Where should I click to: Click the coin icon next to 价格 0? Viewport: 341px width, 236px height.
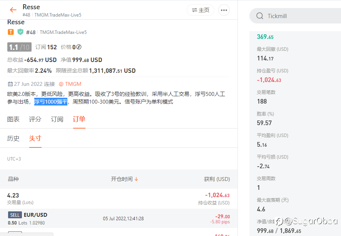click(79, 47)
